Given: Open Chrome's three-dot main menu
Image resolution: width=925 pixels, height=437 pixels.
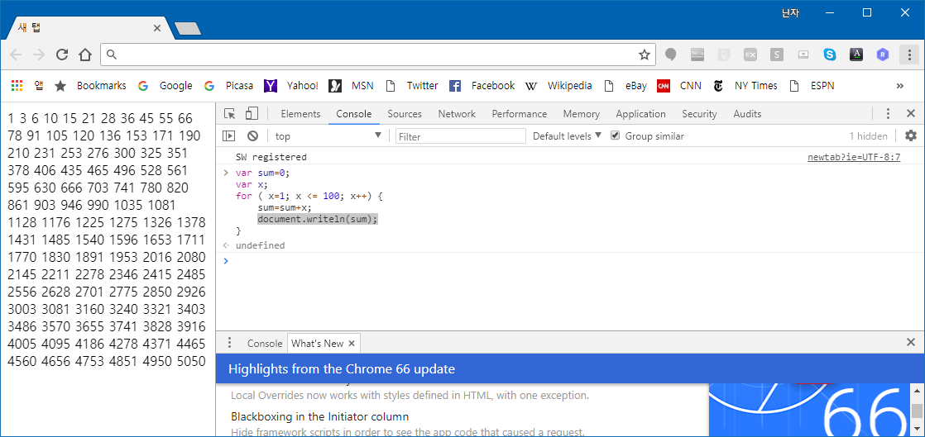Looking at the screenshot, I should pos(909,55).
